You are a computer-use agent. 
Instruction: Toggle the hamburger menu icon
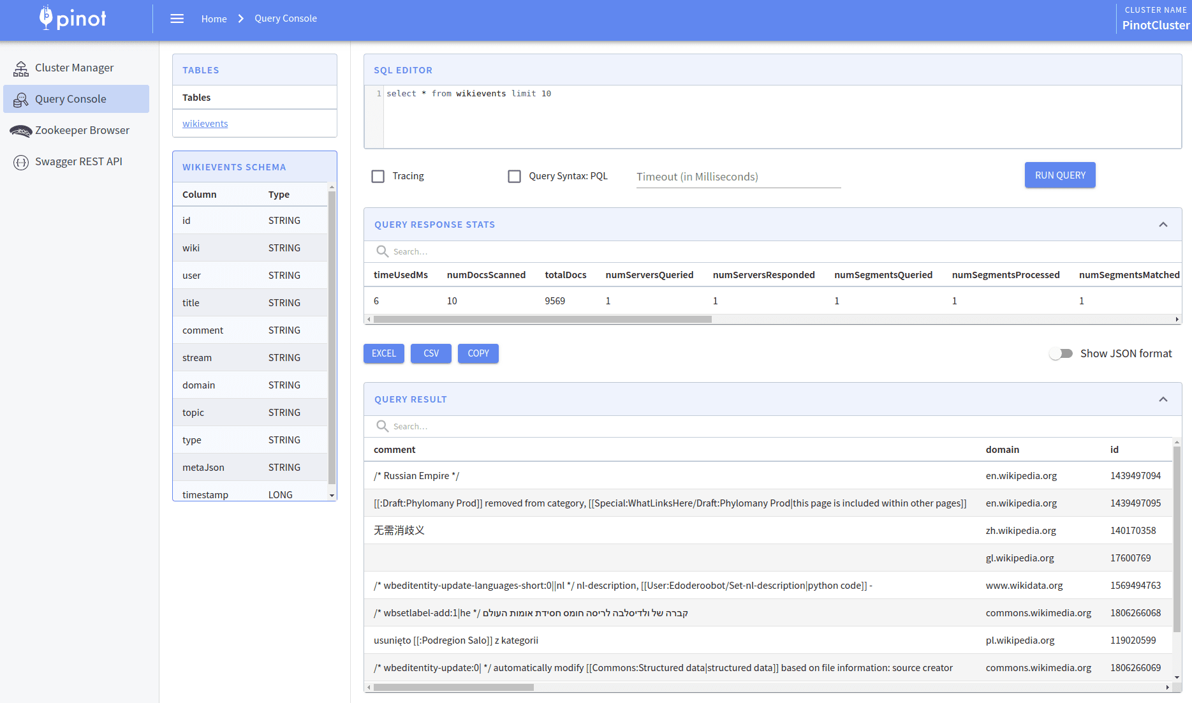[177, 18]
